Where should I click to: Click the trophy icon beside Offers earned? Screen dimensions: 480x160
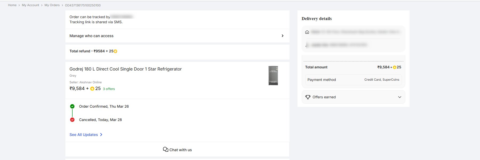pyautogui.click(x=308, y=97)
